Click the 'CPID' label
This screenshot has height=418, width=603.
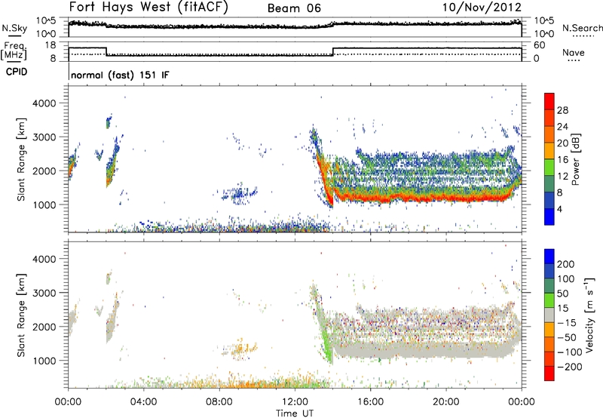(17, 72)
